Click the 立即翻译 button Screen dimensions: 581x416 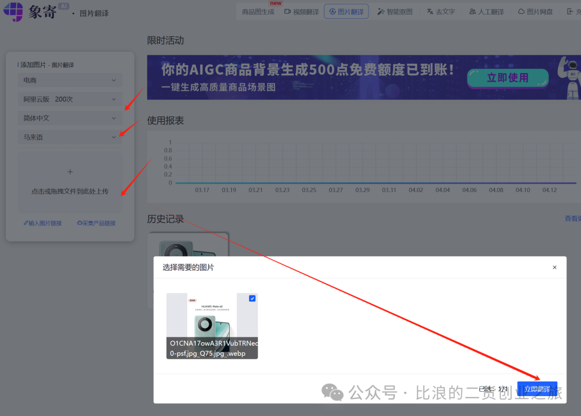(x=537, y=389)
